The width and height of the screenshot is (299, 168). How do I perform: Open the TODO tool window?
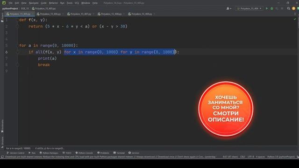pos(67,153)
